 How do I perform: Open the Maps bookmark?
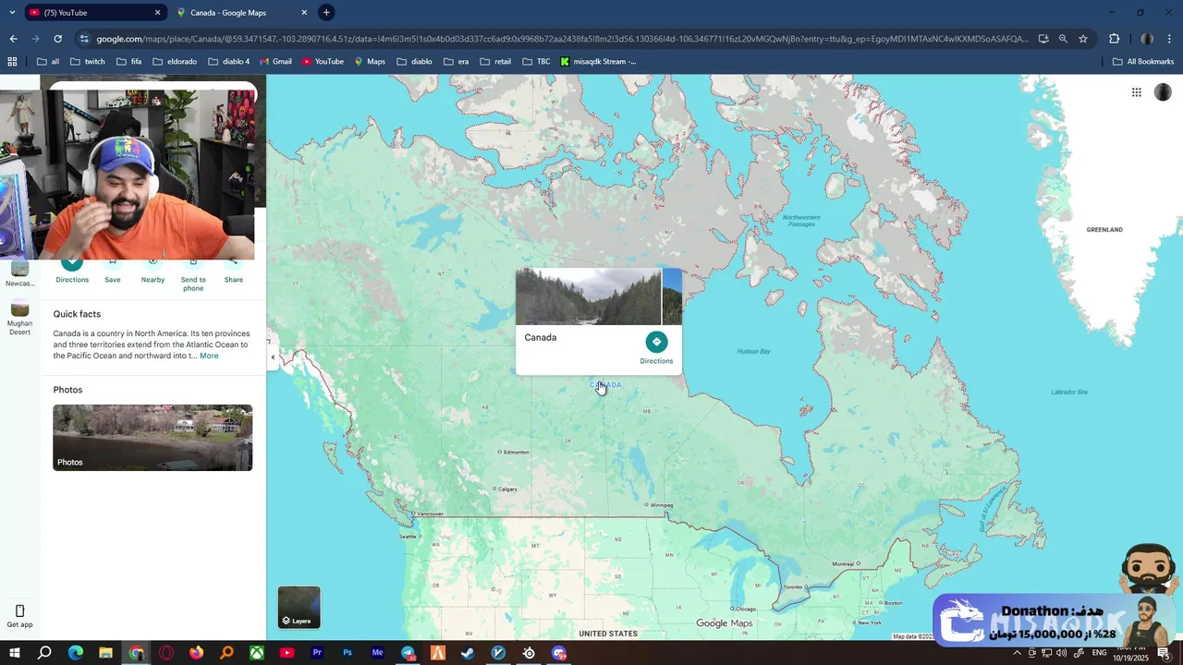pyautogui.click(x=370, y=62)
